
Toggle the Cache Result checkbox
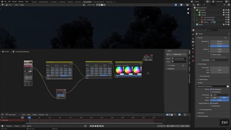(x=211, y=92)
